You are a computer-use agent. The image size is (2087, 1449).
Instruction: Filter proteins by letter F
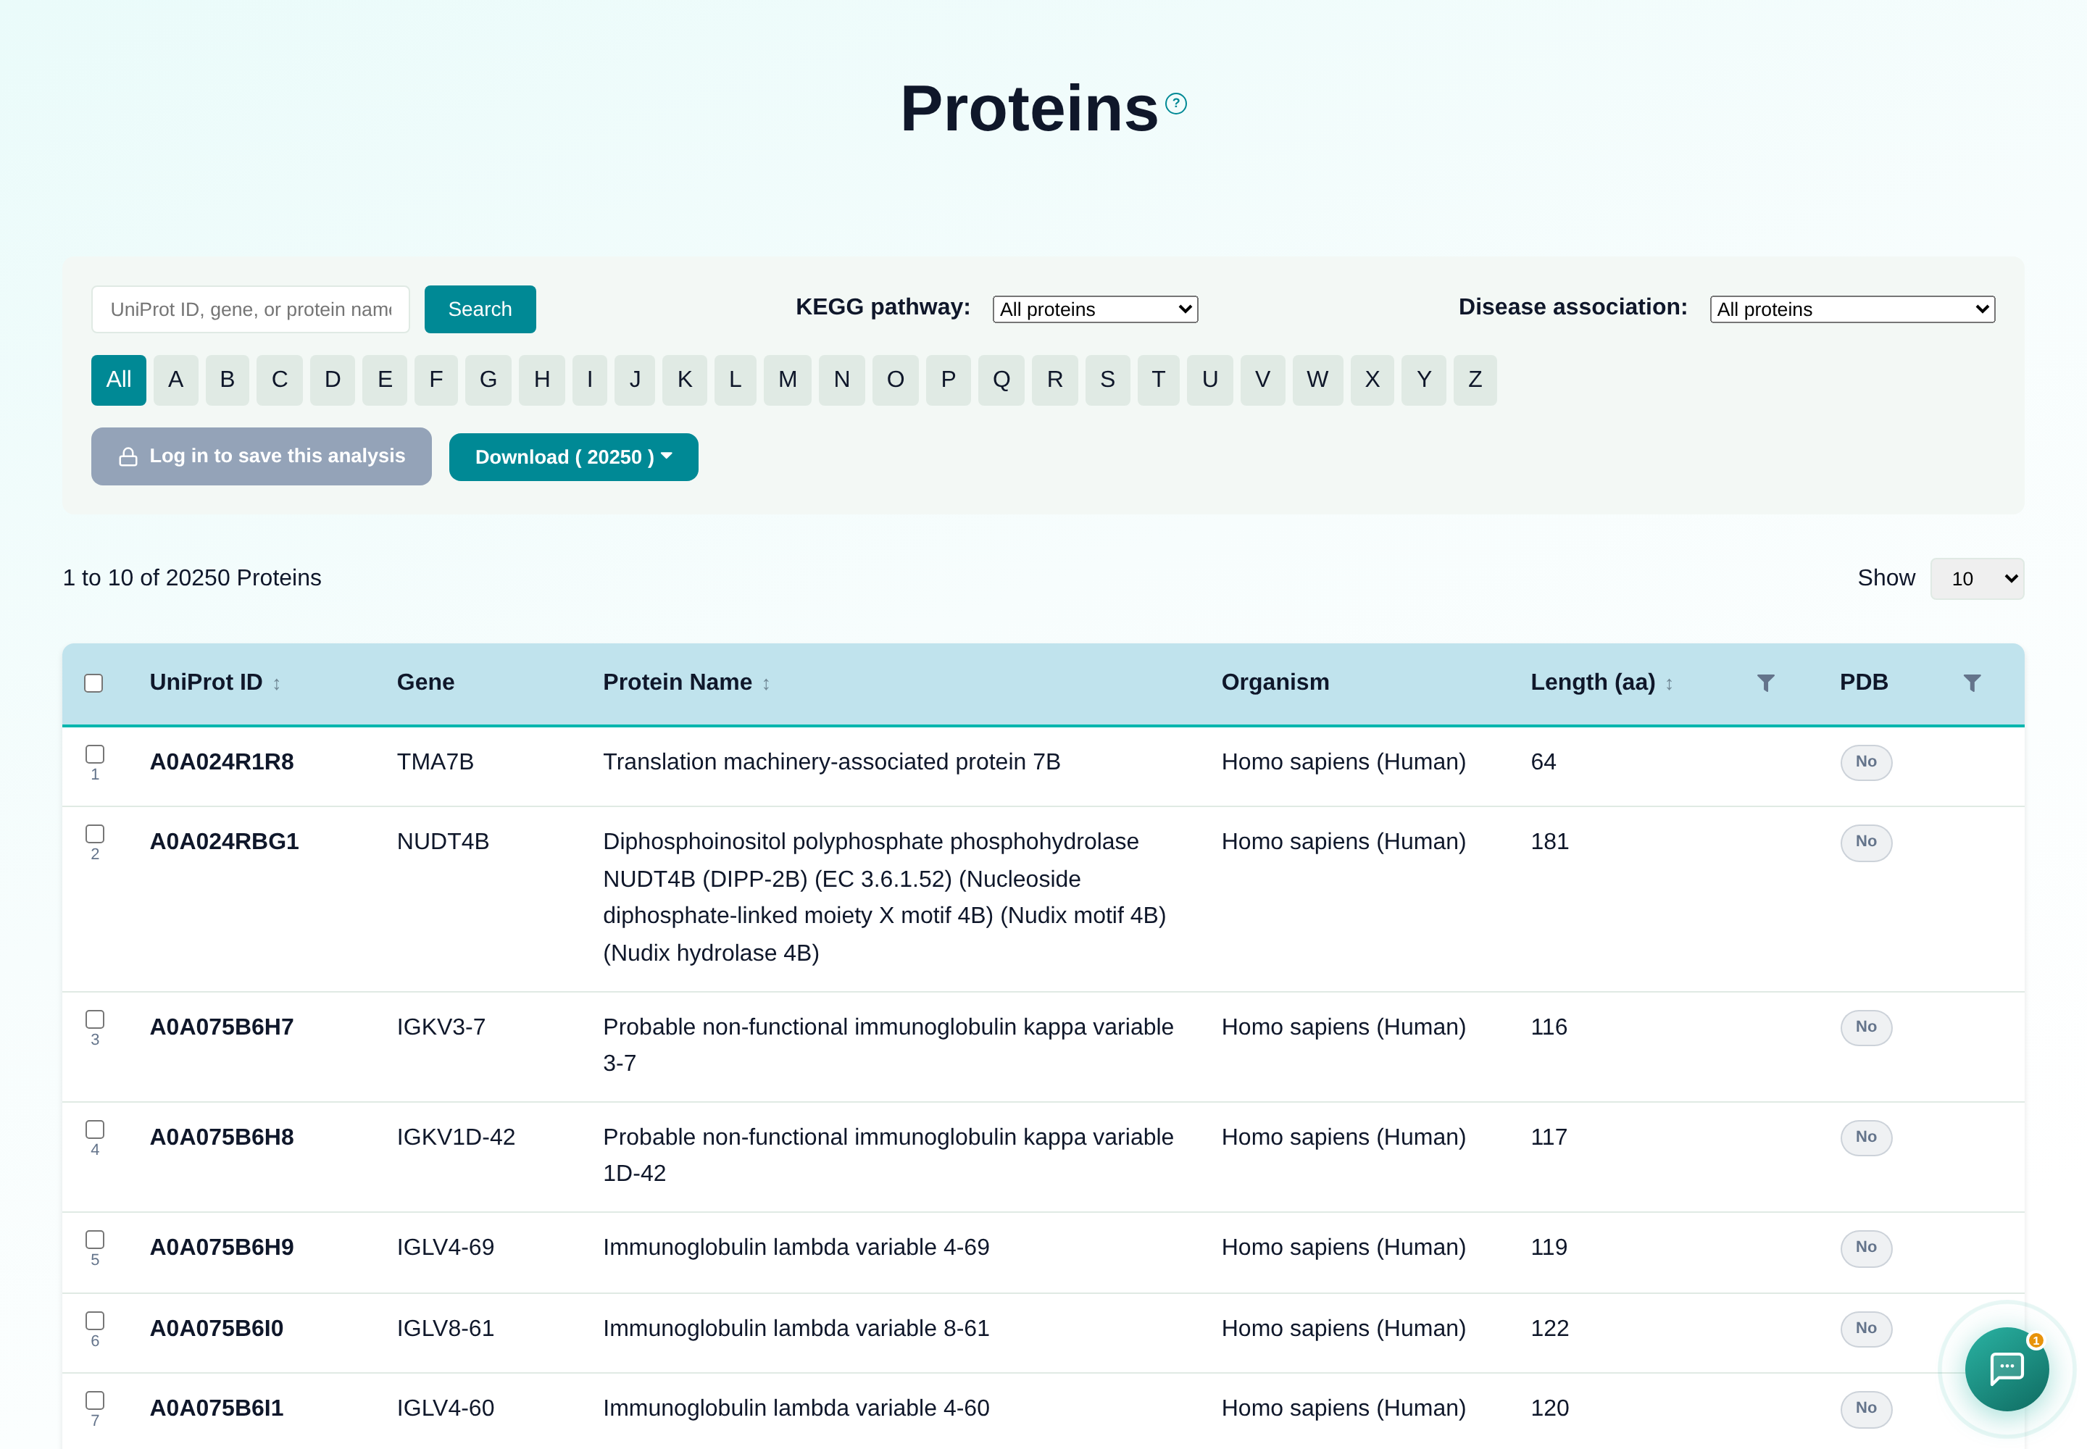click(x=436, y=380)
